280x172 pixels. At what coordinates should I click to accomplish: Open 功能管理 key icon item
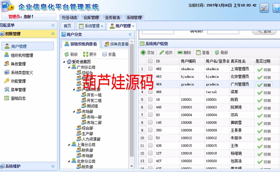click(x=7, y=81)
